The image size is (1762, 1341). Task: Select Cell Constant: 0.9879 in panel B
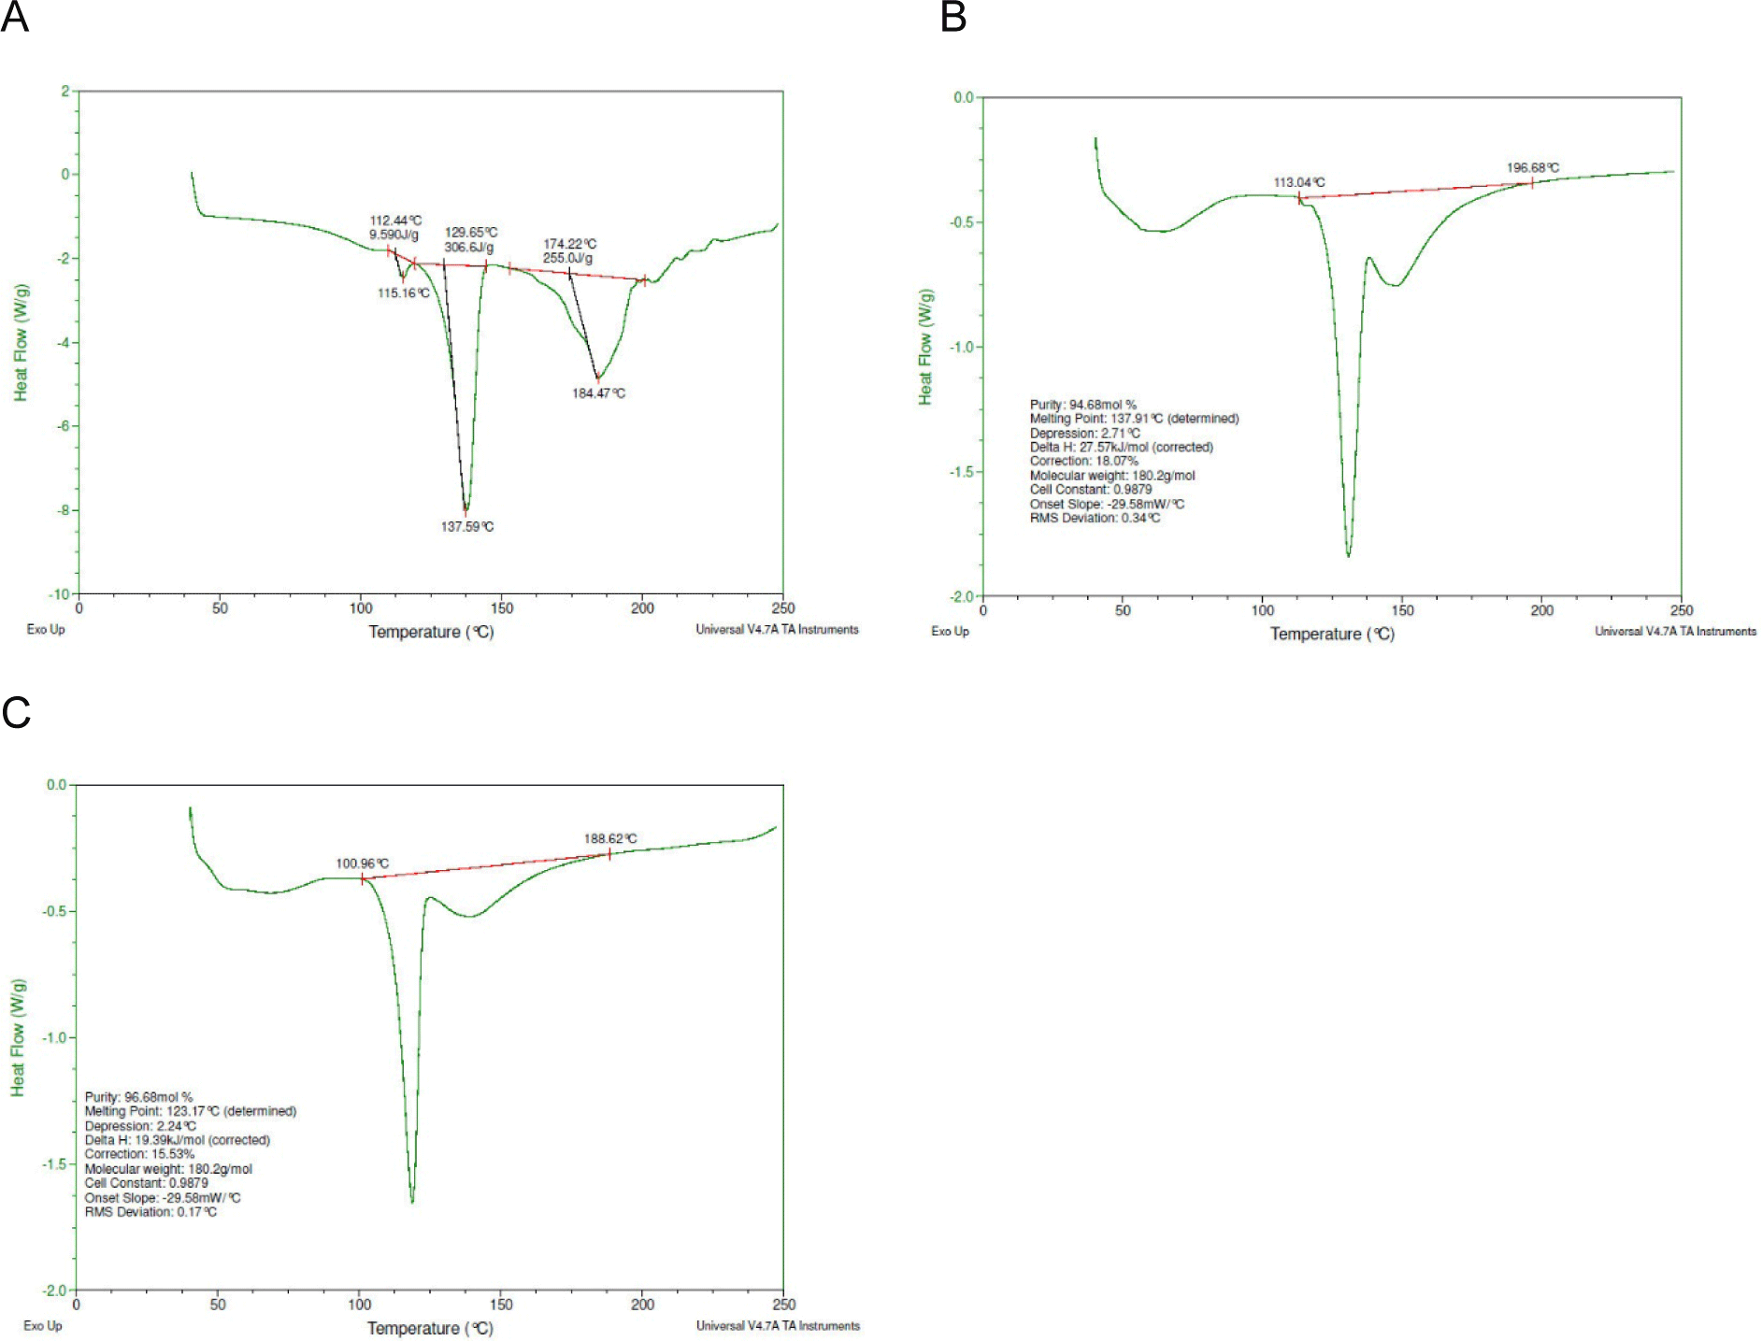coord(1091,490)
